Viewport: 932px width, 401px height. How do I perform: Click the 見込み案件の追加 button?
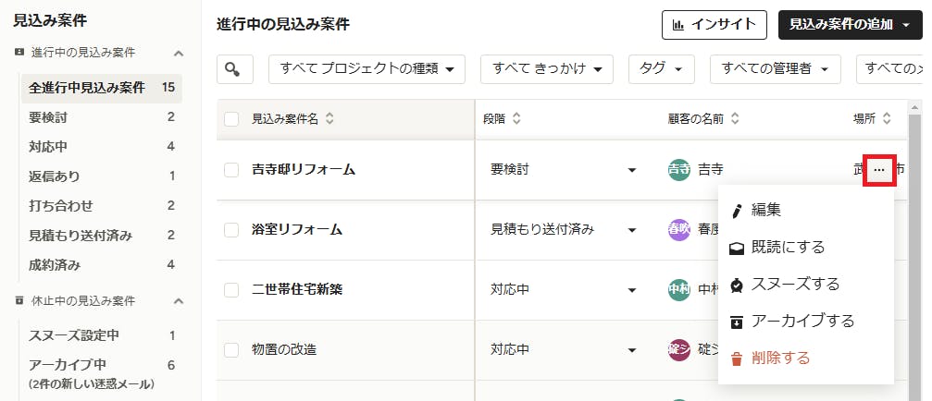[850, 25]
